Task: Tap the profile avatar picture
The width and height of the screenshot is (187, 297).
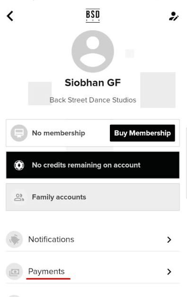Action: click(x=93, y=51)
